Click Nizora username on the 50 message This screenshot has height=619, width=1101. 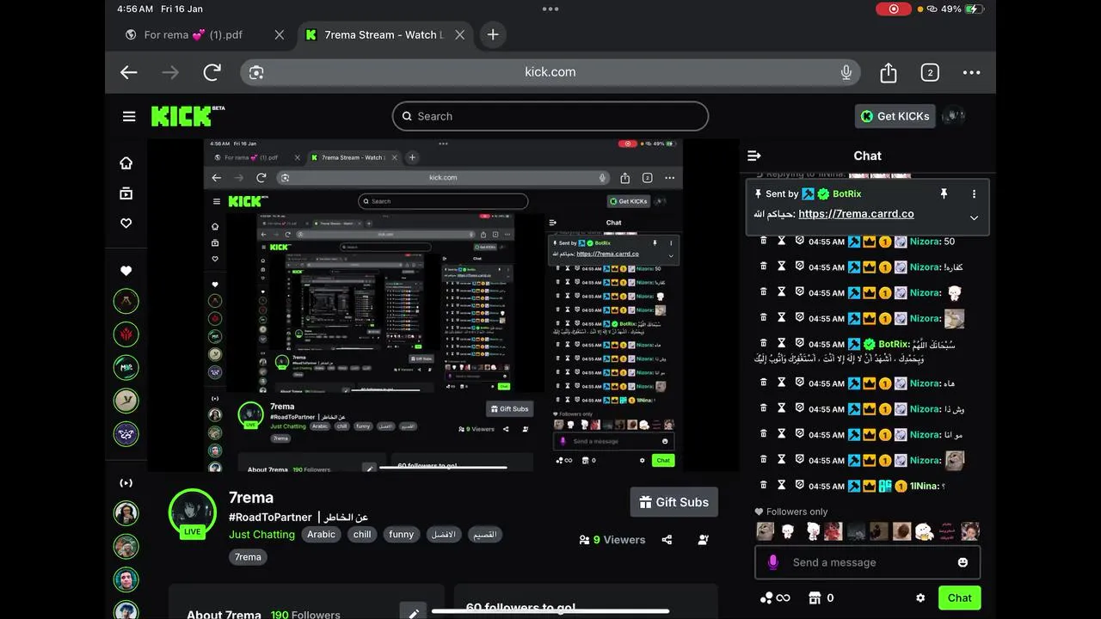point(925,242)
